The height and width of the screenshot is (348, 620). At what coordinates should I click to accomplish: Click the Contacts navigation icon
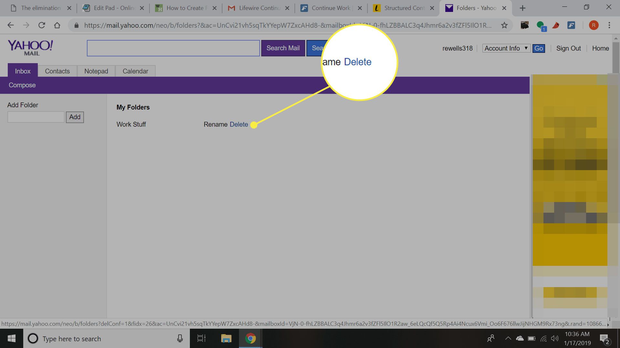[57, 71]
